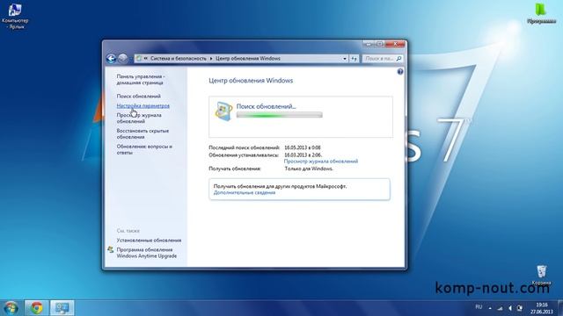
Task: Click the Windows Anytime Upgrade icon
Action: coord(111,249)
